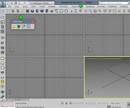
Task: Click the dashed selection bracket icon
Action: 8,11
